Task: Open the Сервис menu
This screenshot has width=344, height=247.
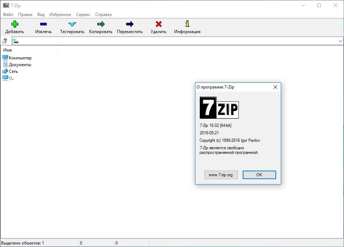Action: [x=83, y=15]
